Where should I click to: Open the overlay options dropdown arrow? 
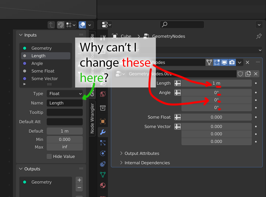[90, 25]
